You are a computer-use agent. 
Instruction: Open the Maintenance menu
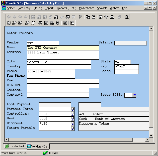tap(86, 8)
